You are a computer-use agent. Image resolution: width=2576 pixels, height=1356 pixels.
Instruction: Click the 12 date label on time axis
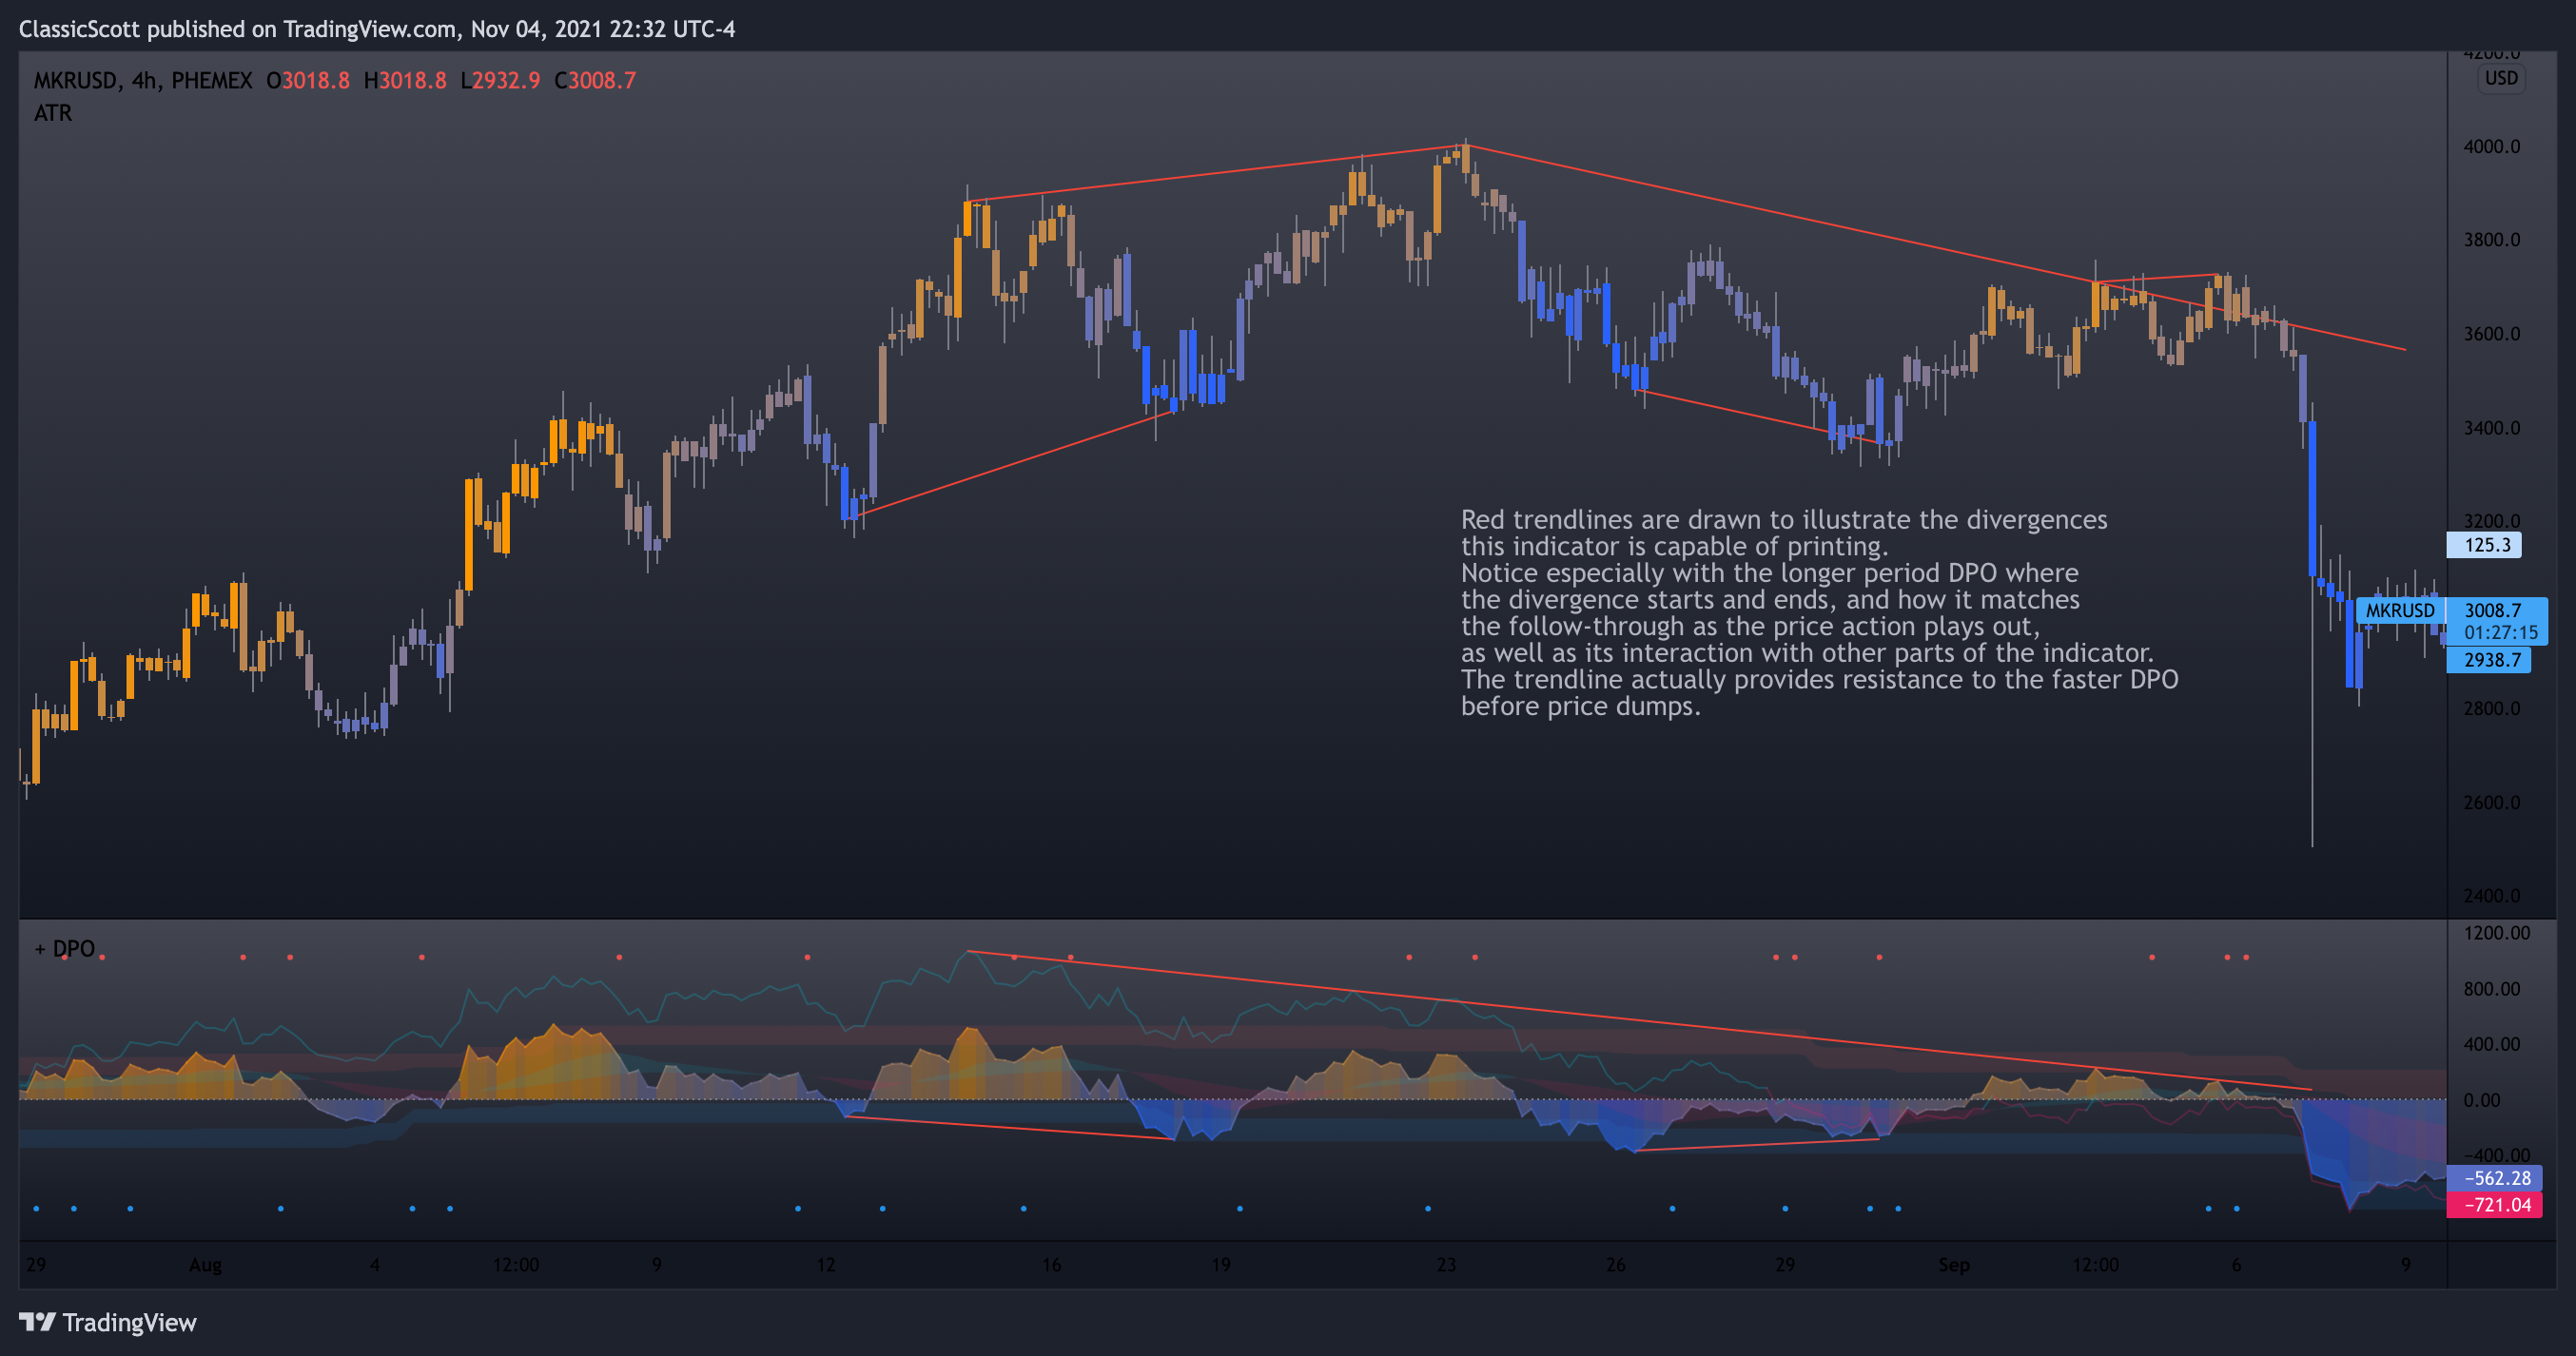point(826,1265)
